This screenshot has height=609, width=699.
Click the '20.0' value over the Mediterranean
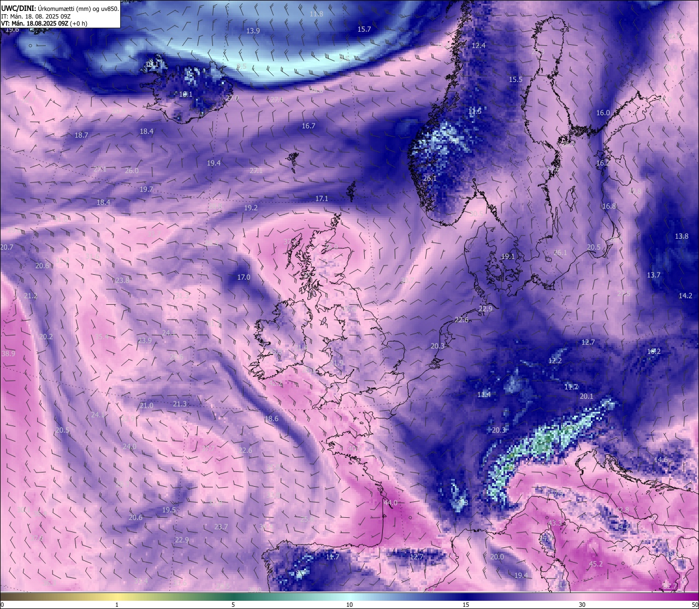click(497, 557)
